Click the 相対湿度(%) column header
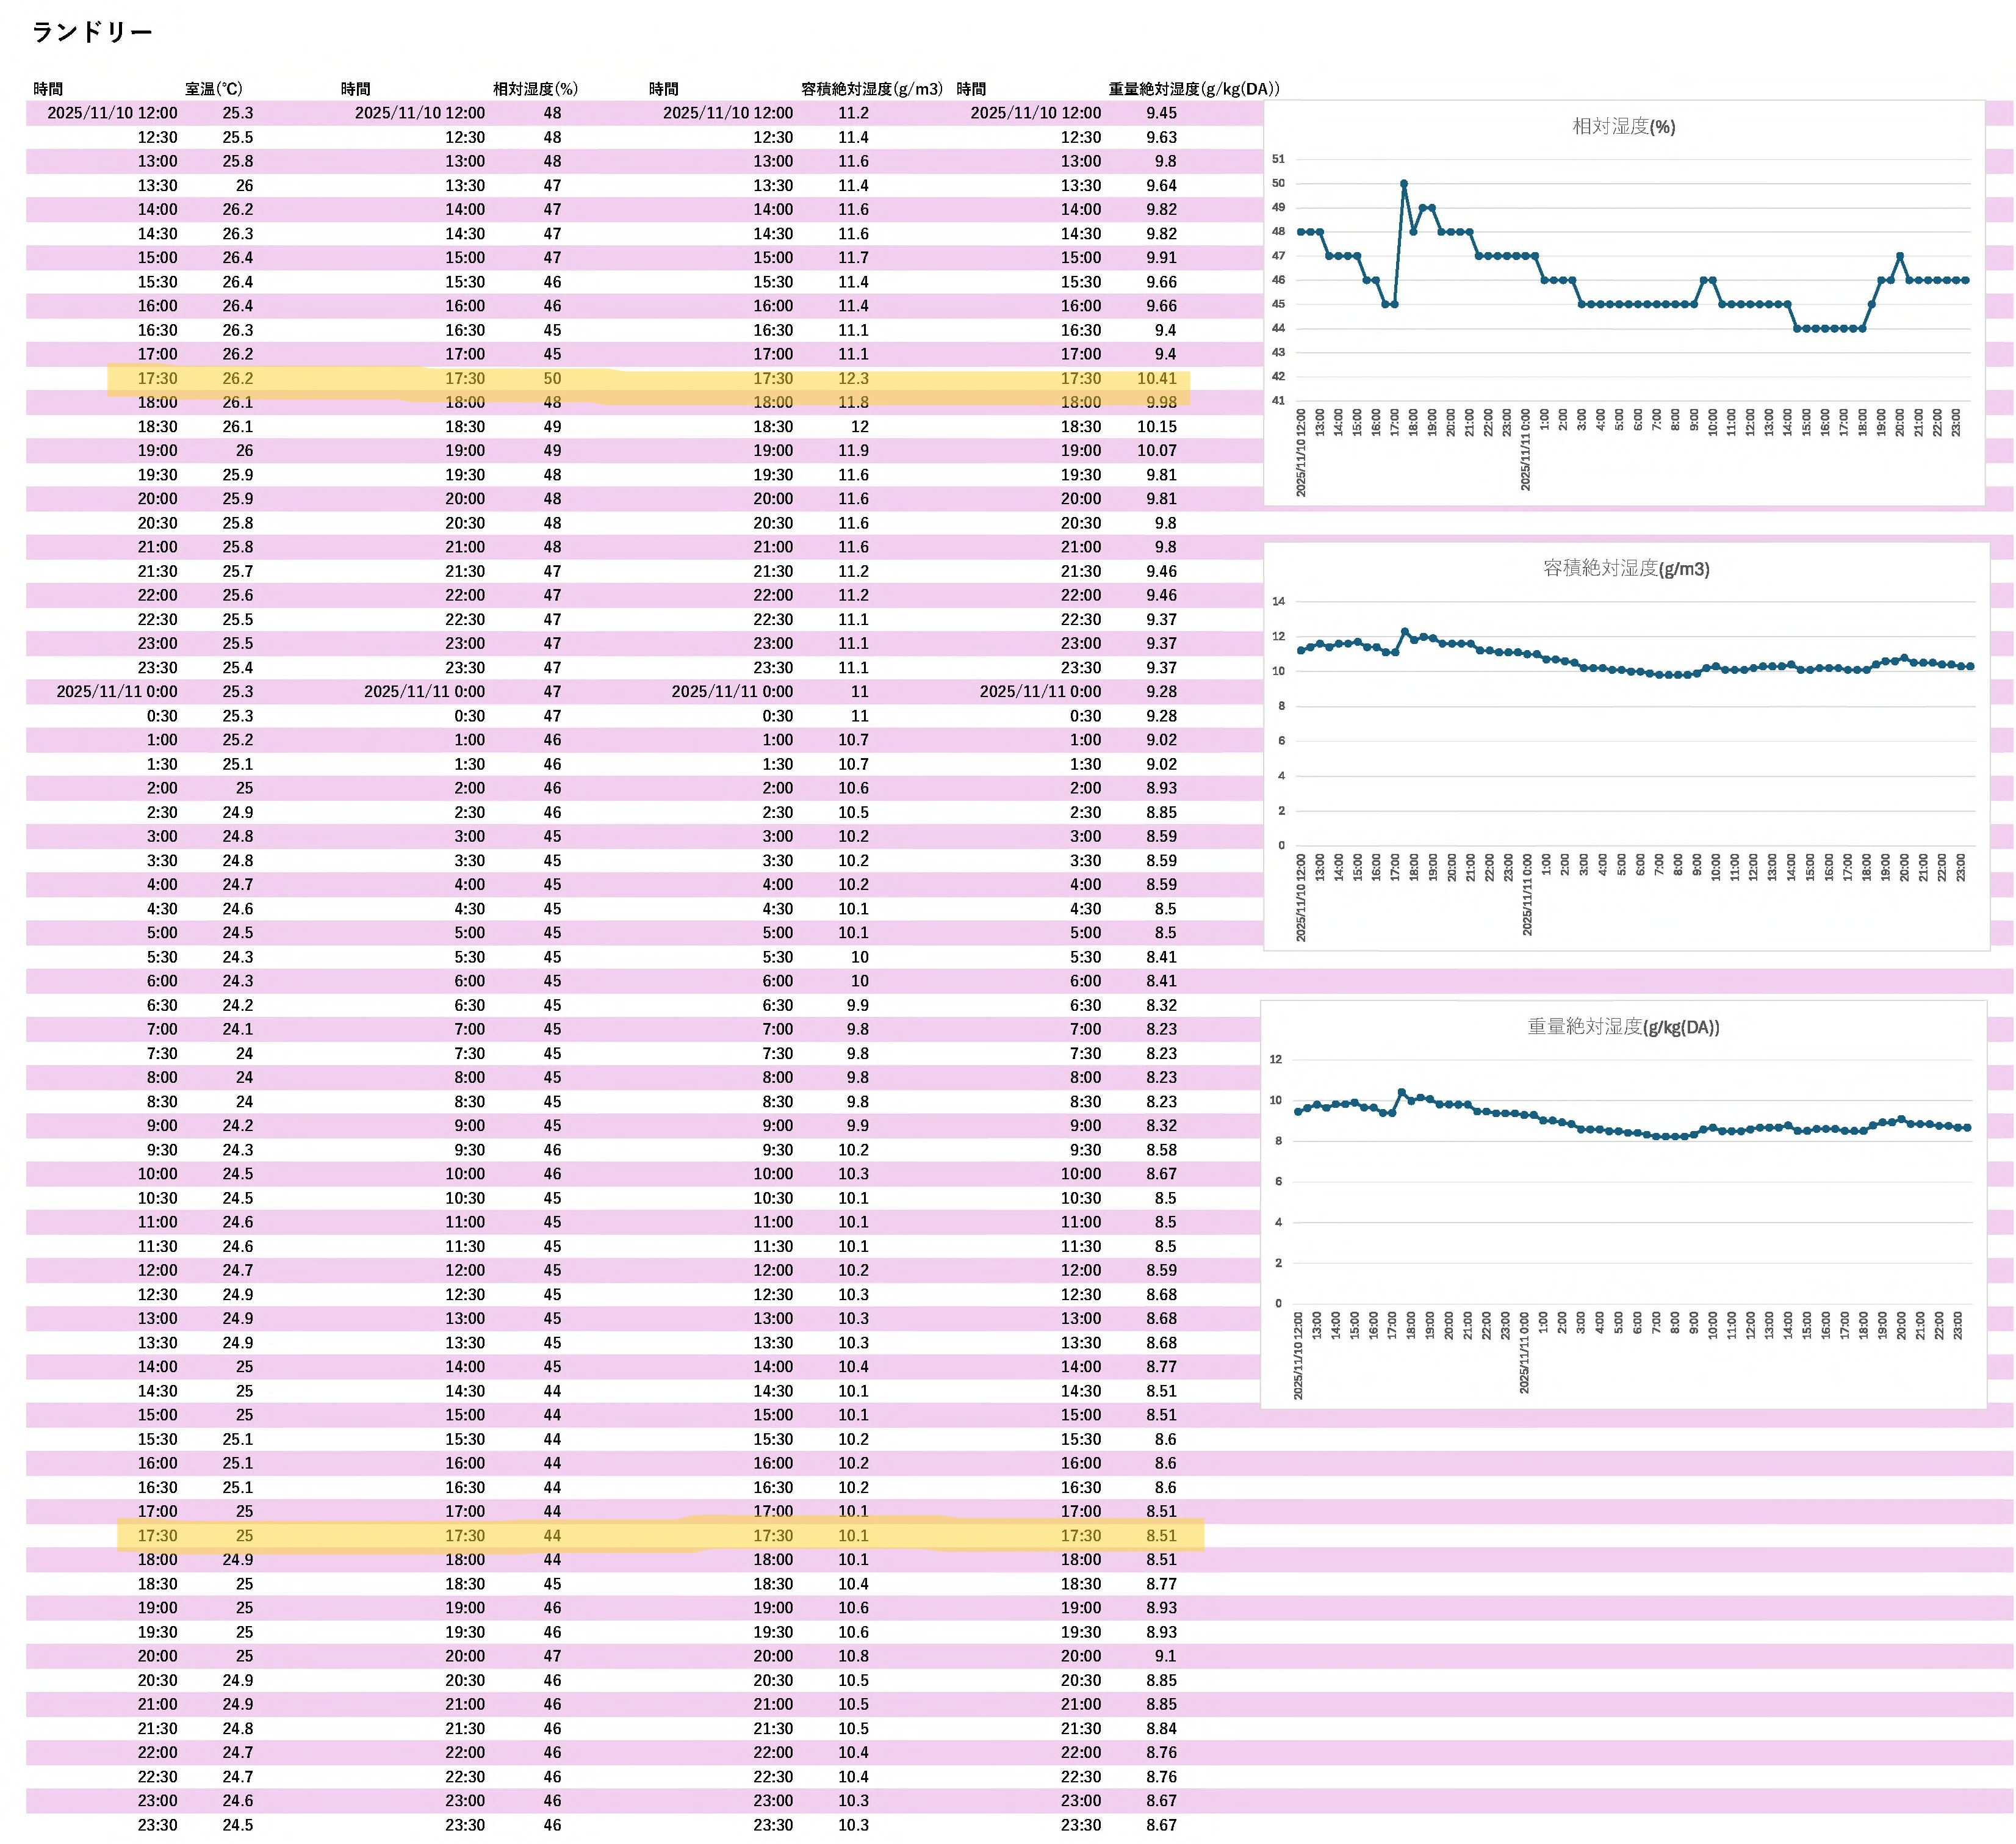 [535, 89]
